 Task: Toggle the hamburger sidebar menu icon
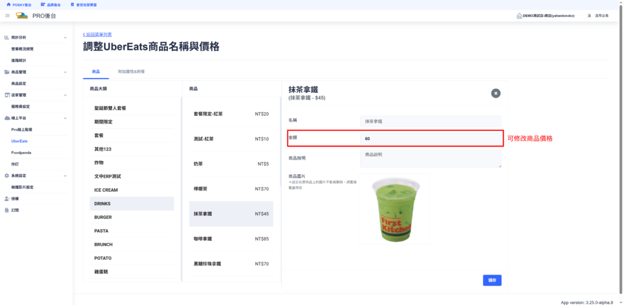7,15
